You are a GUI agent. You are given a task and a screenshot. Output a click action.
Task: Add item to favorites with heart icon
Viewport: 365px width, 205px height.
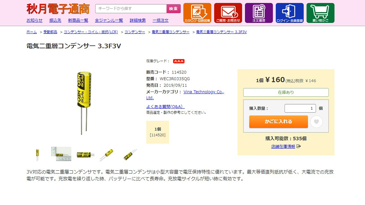click(316, 122)
